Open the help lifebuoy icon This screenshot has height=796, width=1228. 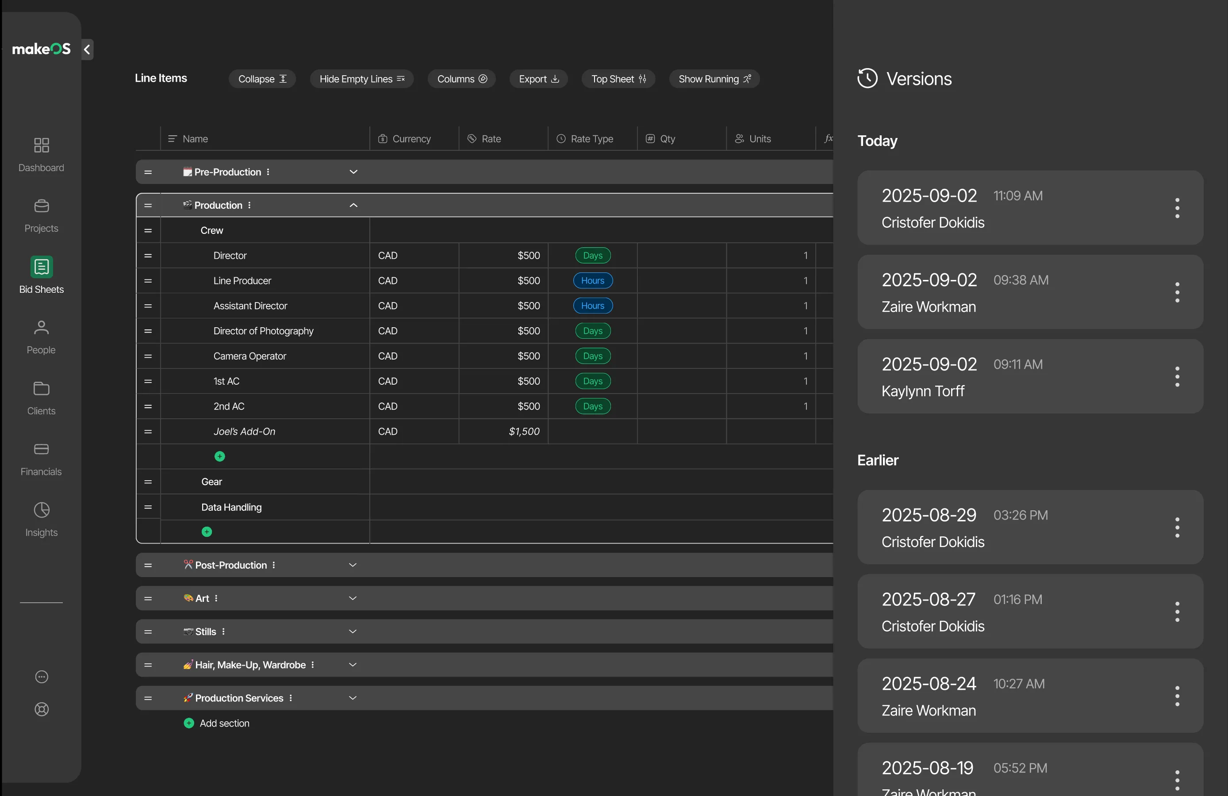tap(42, 709)
